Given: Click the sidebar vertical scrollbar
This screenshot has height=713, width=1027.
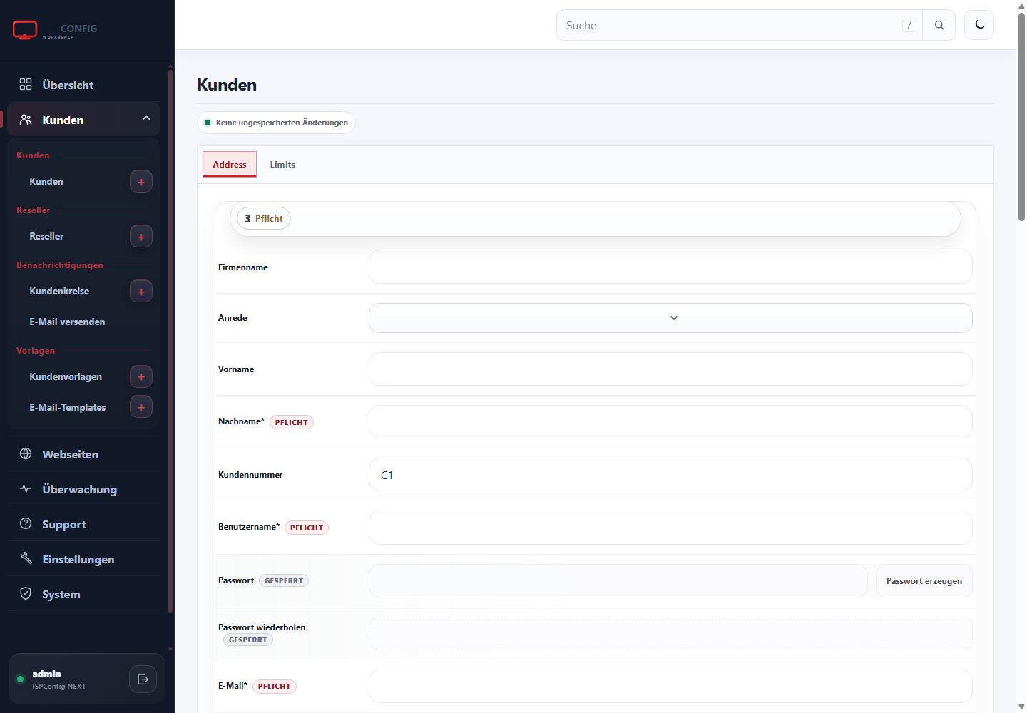Looking at the screenshot, I should click(170, 341).
